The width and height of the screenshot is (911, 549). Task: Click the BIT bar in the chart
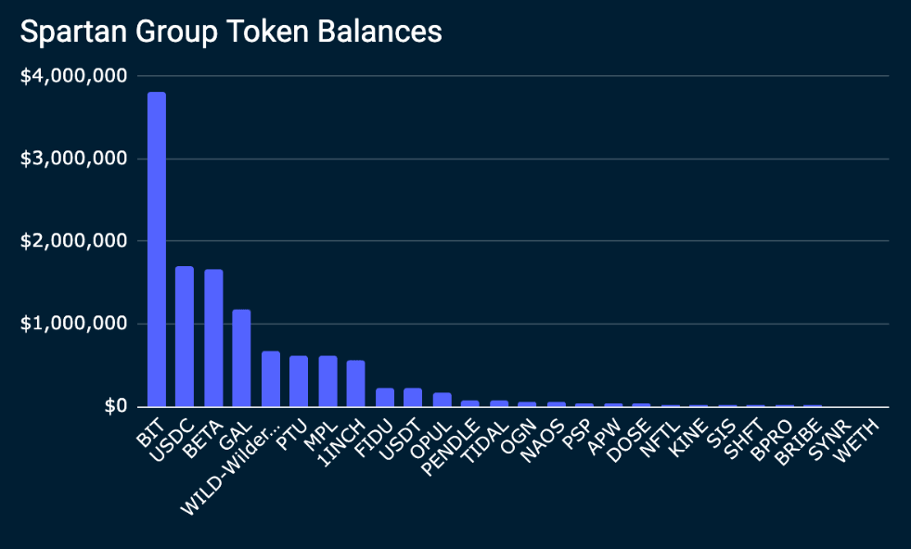pyautogui.click(x=157, y=249)
